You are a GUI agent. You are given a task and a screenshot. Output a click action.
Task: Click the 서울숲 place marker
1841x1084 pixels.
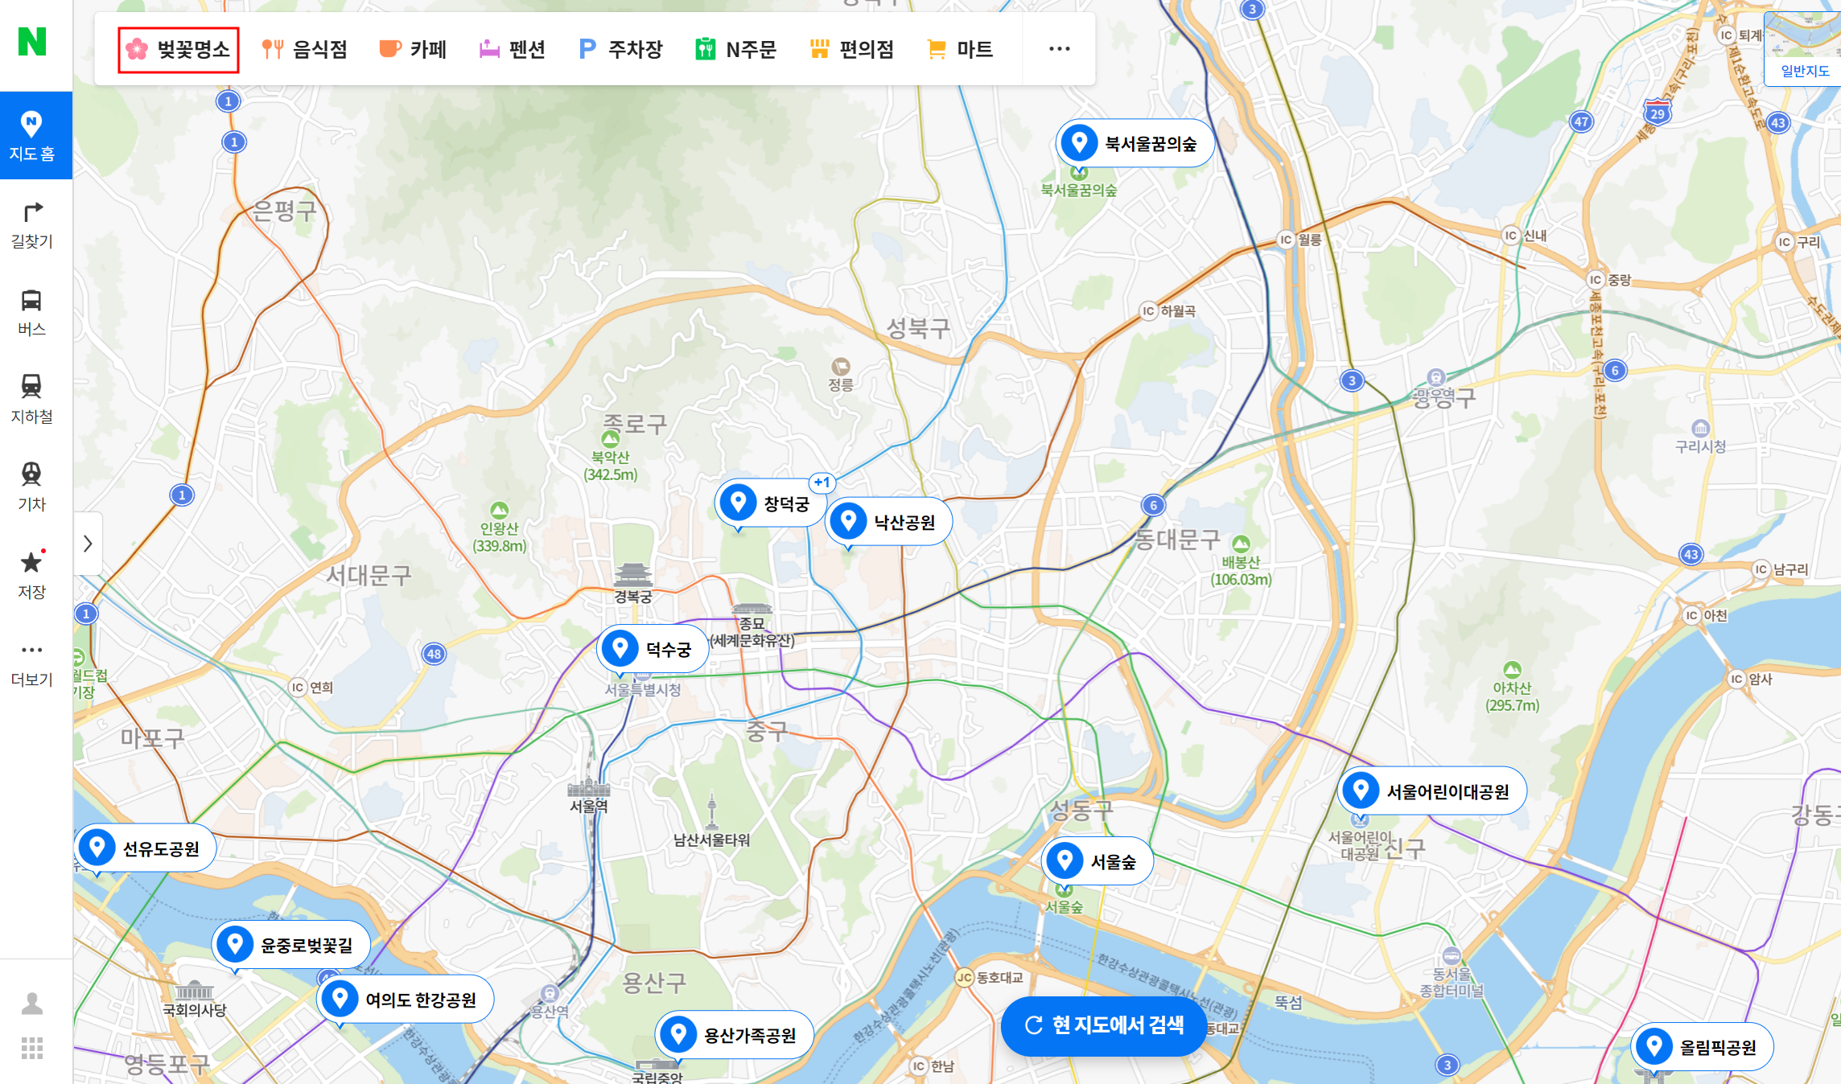[1098, 862]
